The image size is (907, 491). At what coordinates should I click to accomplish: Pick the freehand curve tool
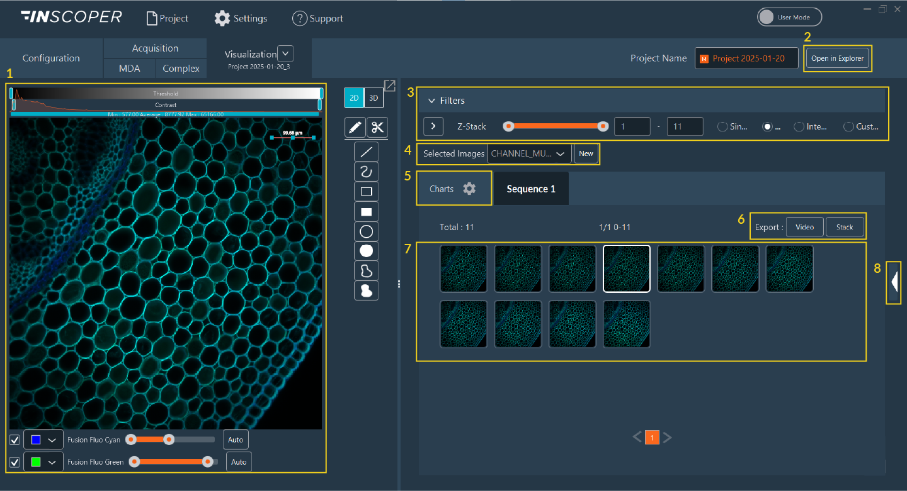[366, 171]
